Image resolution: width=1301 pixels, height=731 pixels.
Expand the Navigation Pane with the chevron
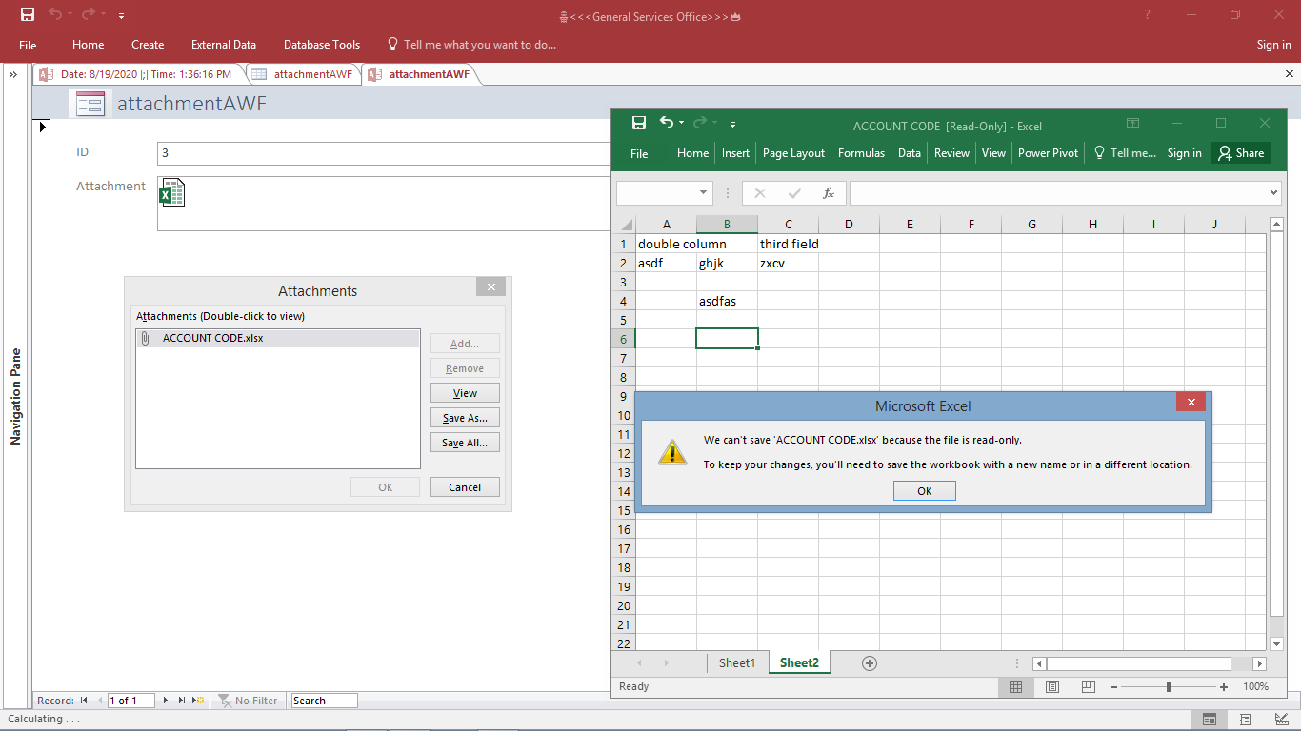pyautogui.click(x=14, y=74)
